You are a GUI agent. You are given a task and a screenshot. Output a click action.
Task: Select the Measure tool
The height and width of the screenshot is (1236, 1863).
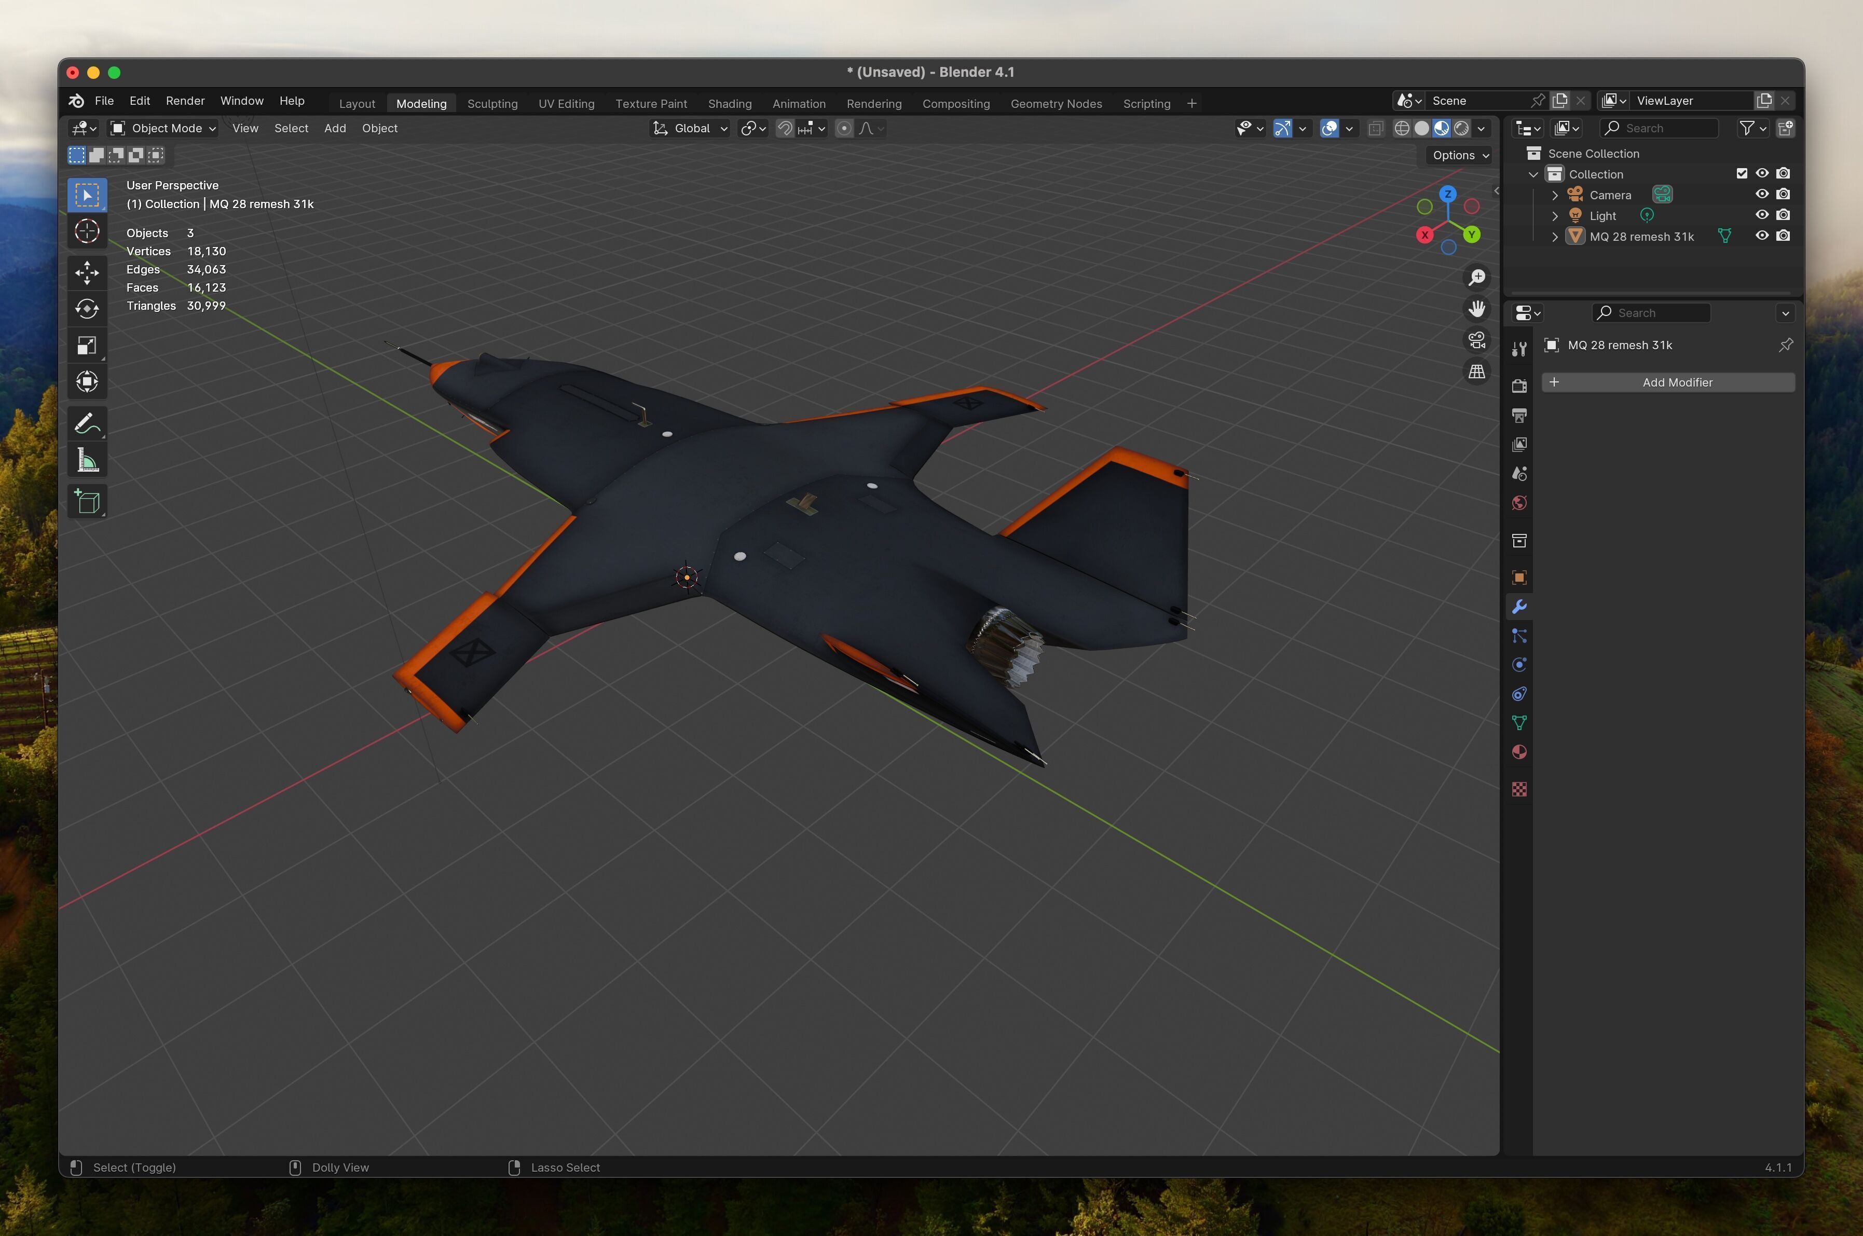(x=87, y=460)
